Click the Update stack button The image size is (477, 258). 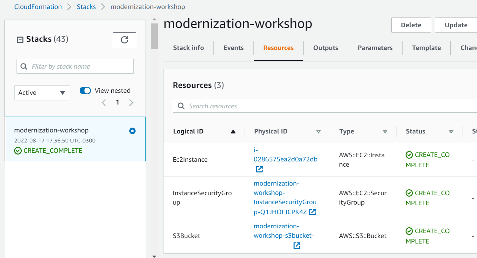pos(456,25)
